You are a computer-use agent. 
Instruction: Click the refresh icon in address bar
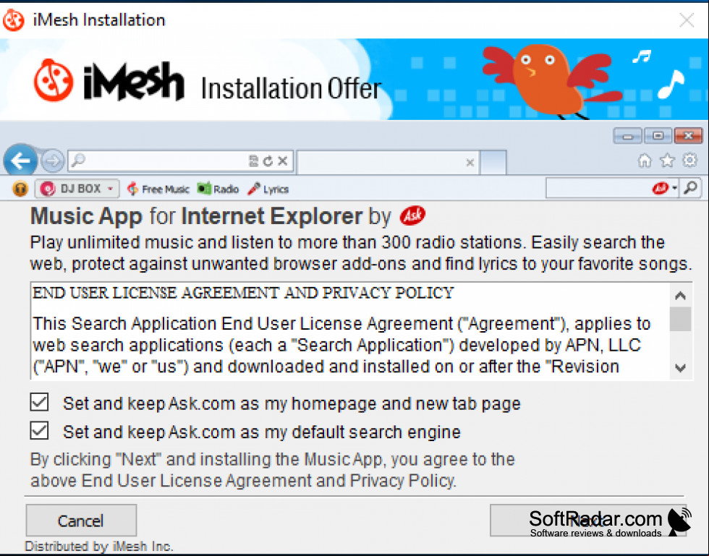[x=268, y=161]
